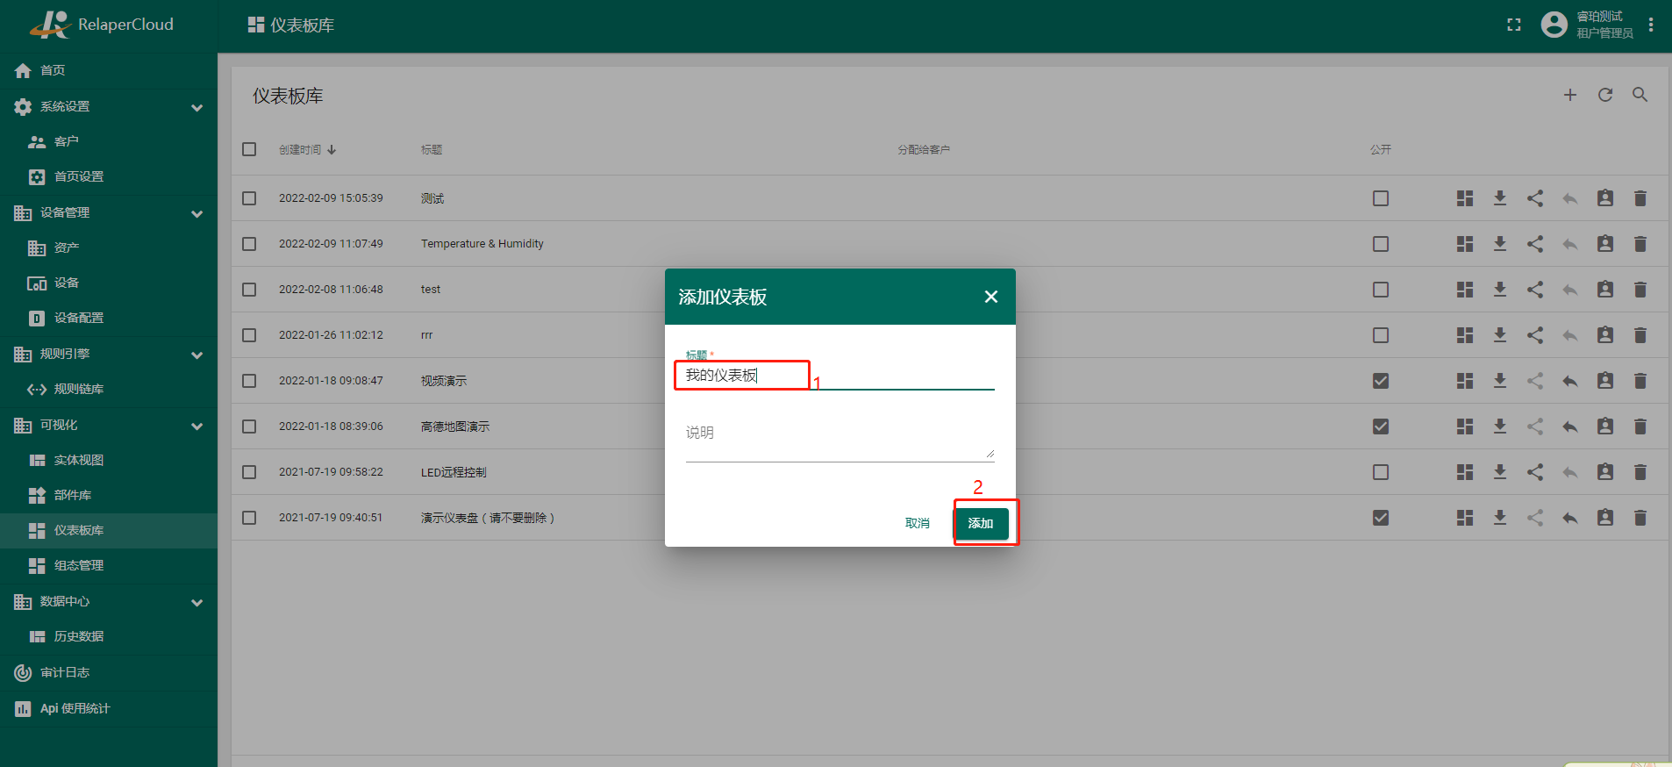The height and width of the screenshot is (767, 1672).
Task: Open the dashboard search icon
Action: pyautogui.click(x=1640, y=95)
